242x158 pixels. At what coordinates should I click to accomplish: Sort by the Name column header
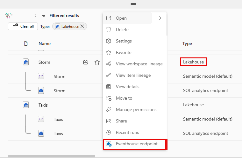[x=45, y=44]
